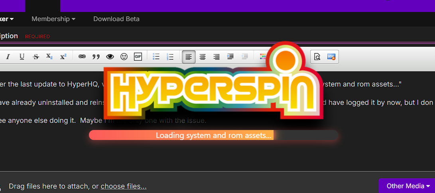Toggle the spoiler eye icon

(110, 57)
